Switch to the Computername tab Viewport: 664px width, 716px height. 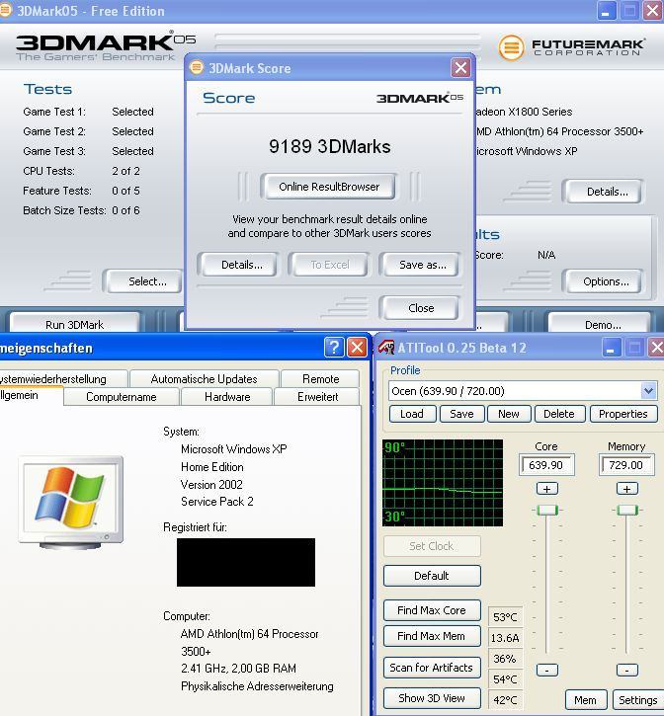(122, 397)
